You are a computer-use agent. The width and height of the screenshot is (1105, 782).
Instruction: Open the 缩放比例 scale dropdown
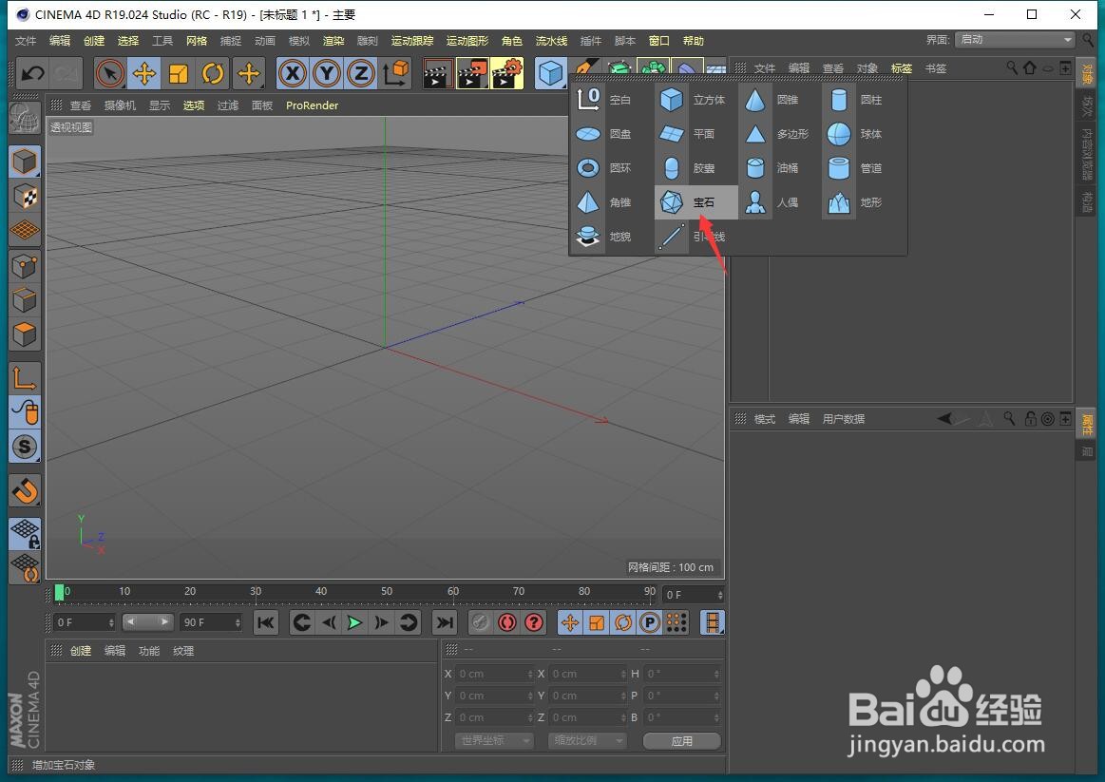(587, 740)
